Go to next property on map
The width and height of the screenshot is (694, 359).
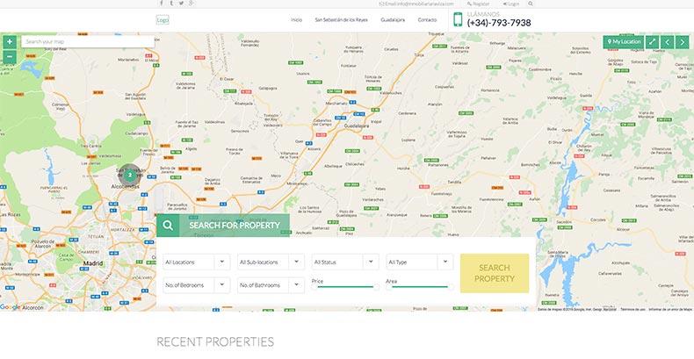point(682,42)
